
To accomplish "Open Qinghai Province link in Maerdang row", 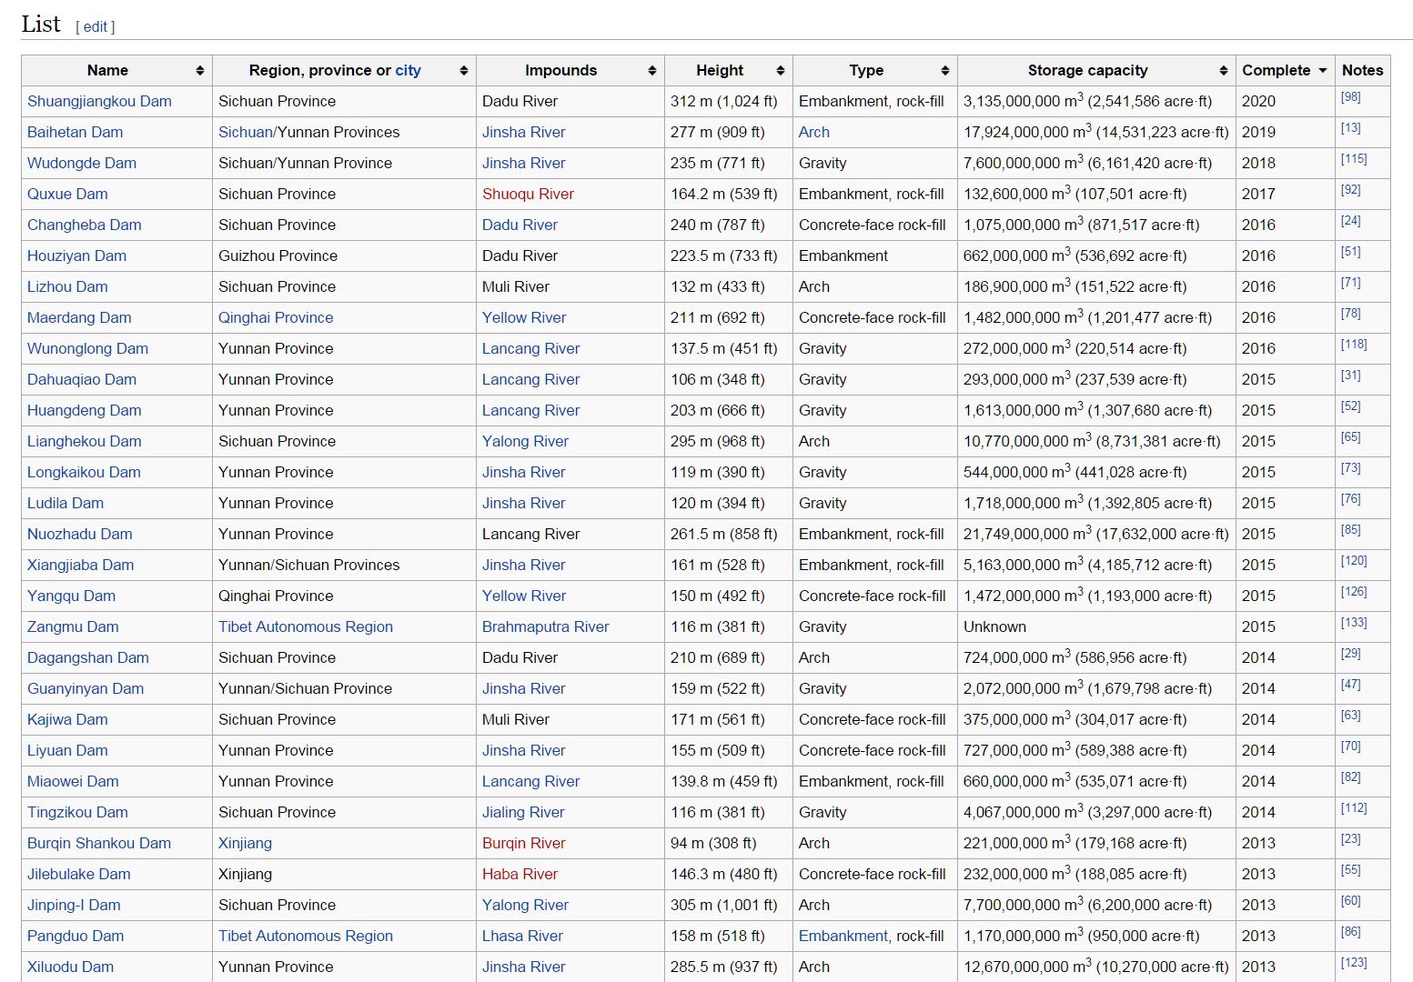I will pyautogui.click(x=276, y=318).
